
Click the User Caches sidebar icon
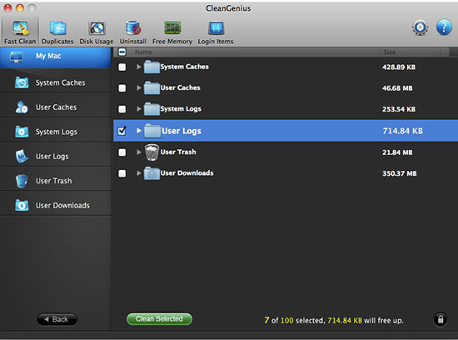[22, 107]
